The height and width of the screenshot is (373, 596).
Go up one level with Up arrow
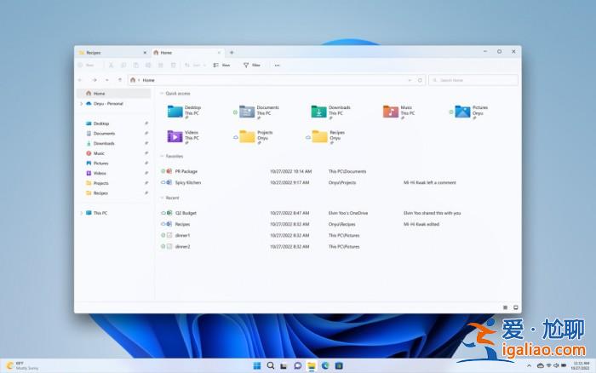click(120, 80)
